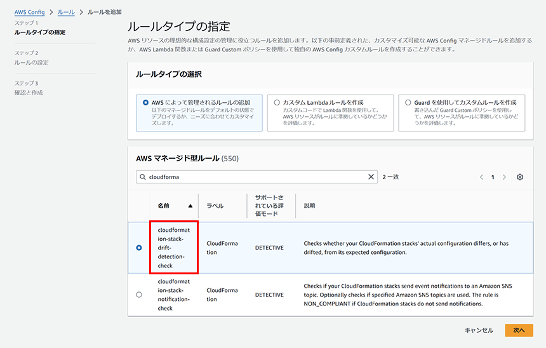Select cloudformation-stack-drift-detection-check radio button
Image resolution: width=546 pixels, height=348 pixels.
(139, 248)
